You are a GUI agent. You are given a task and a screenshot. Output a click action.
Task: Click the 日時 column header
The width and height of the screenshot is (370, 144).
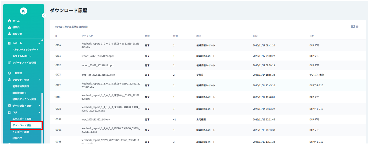(255, 36)
